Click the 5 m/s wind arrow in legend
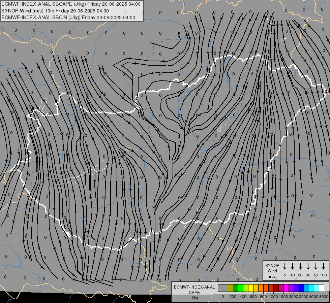The width and height of the screenshot is (330, 303). (x=284, y=266)
